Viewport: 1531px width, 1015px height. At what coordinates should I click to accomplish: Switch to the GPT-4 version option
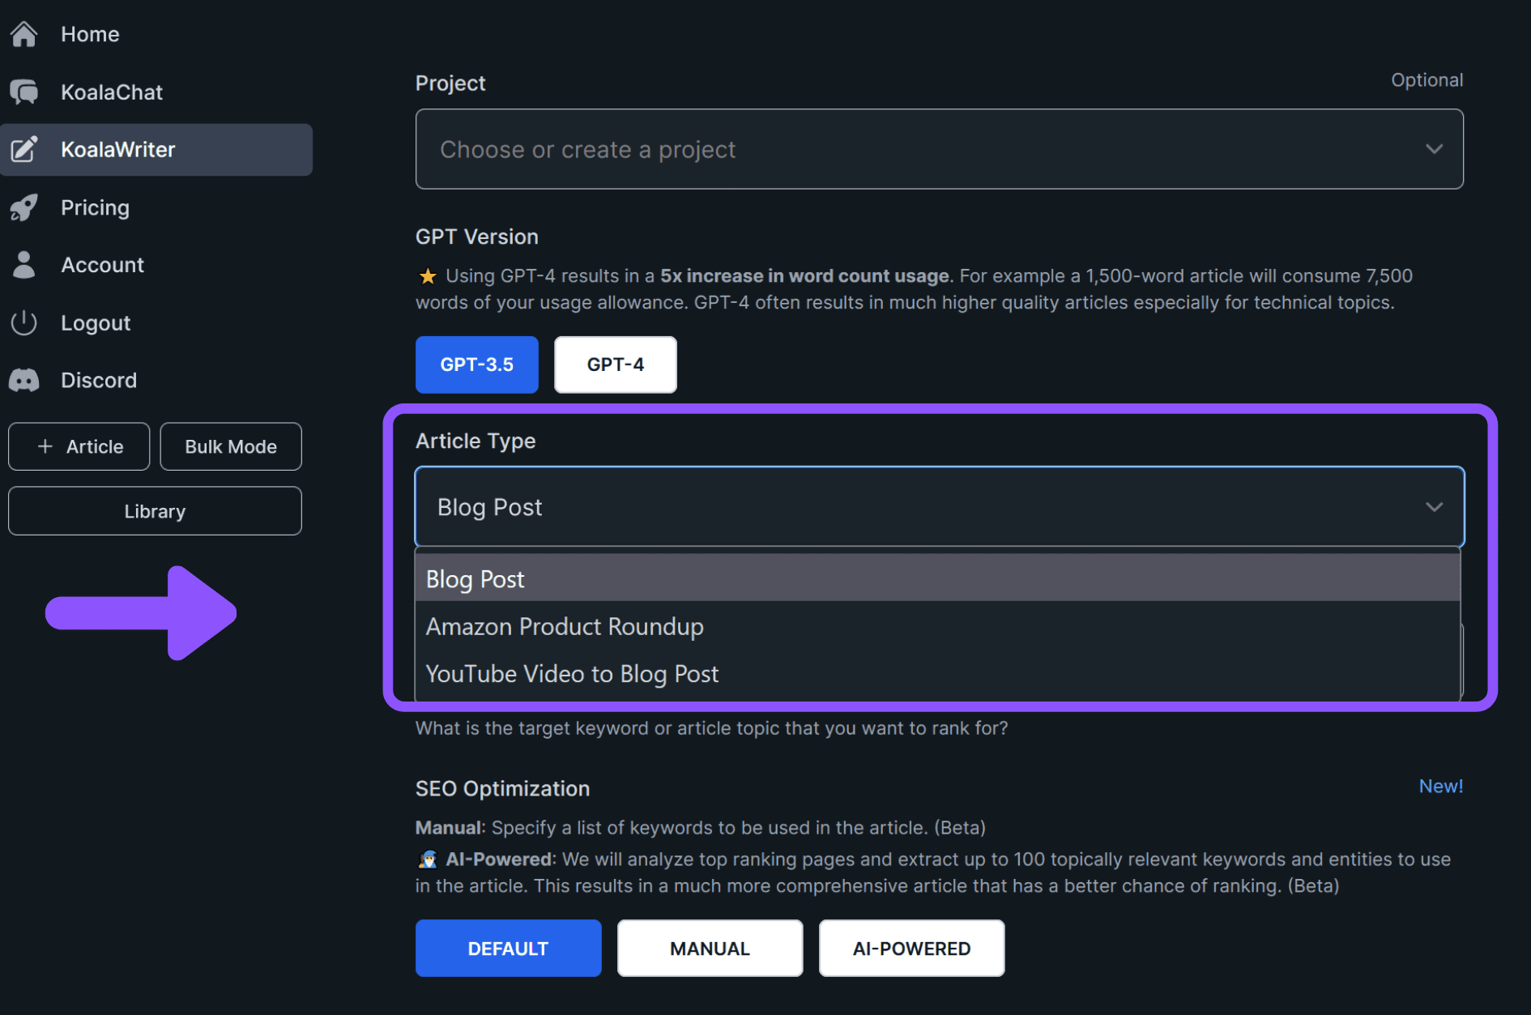pos(615,365)
